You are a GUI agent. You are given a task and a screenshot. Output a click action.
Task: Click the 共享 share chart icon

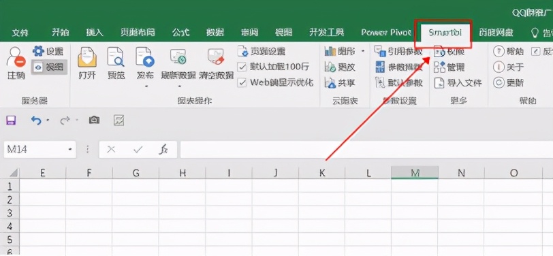pyautogui.click(x=330, y=83)
